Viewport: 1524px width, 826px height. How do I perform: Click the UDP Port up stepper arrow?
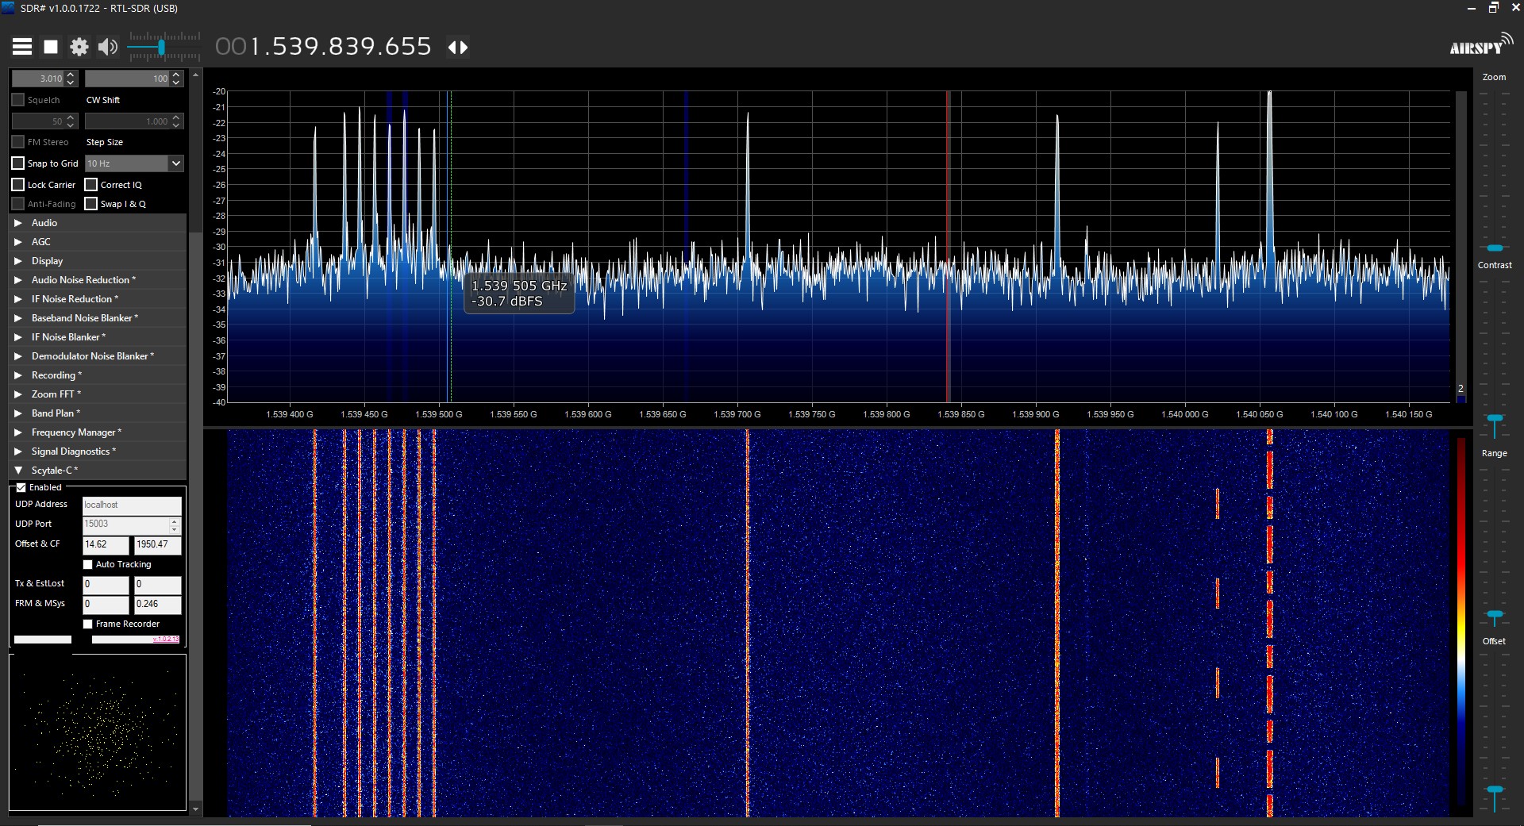point(173,521)
